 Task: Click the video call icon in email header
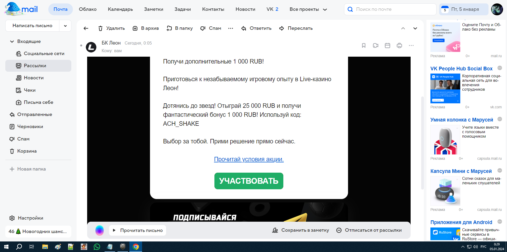pyautogui.click(x=375, y=46)
